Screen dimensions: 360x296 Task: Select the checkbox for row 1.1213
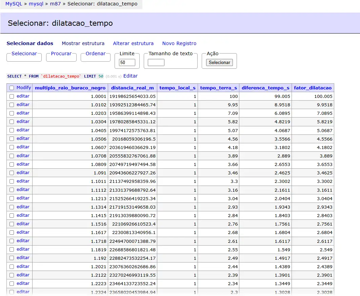click(12, 198)
